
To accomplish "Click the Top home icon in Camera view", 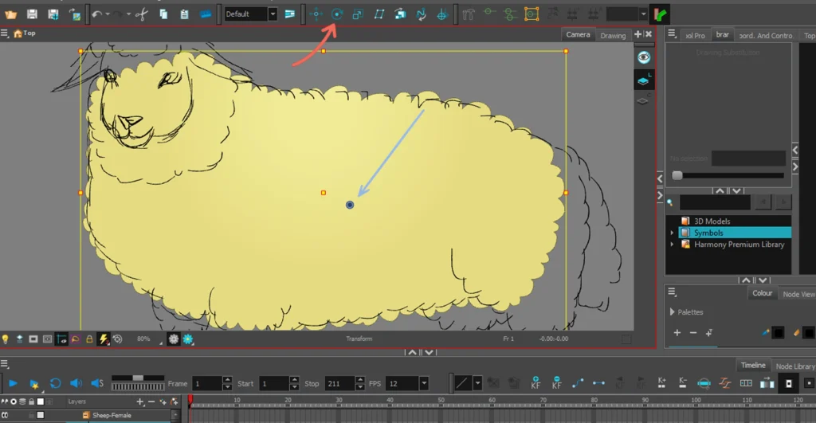I will click(18, 33).
